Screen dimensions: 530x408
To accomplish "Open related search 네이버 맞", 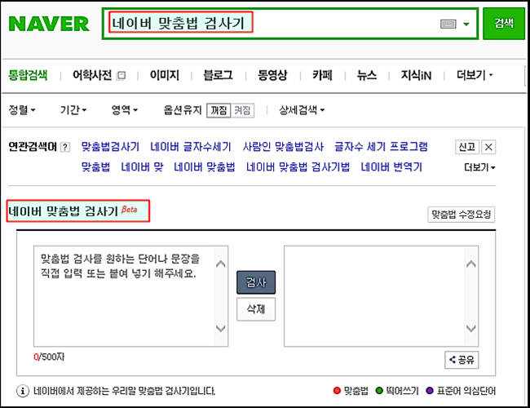I will tap(143, 167).
